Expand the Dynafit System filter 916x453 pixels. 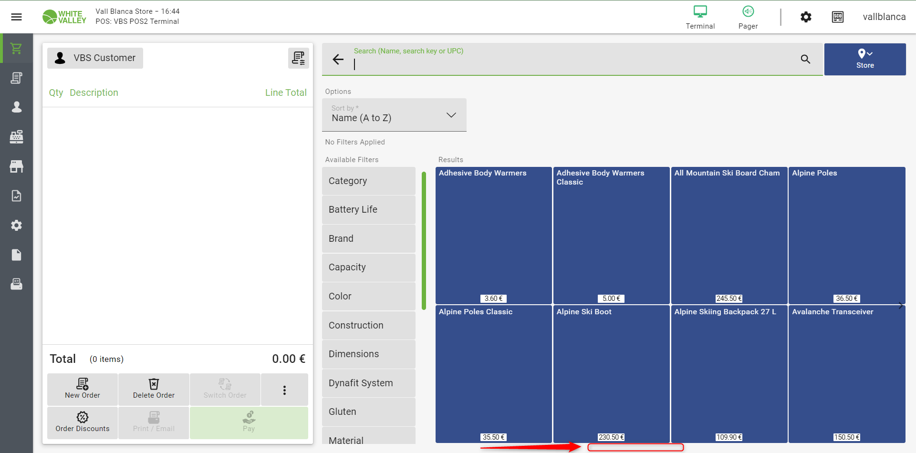(368, 383)
